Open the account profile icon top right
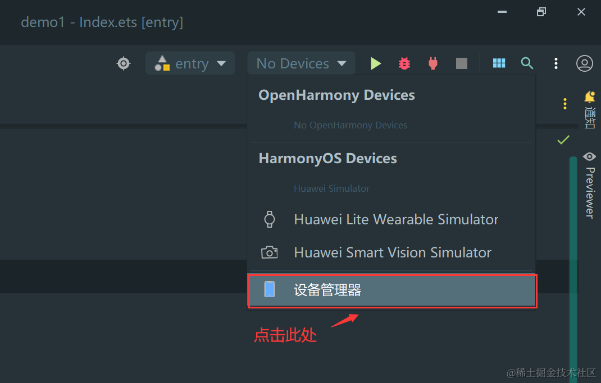This screenshot has width=601, height=383. coord(584,63)
